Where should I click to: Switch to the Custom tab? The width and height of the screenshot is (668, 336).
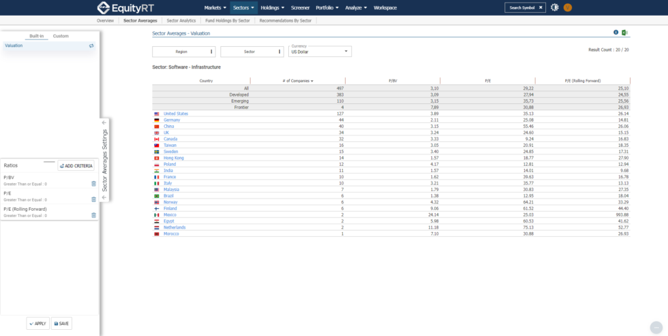point(61,36)
